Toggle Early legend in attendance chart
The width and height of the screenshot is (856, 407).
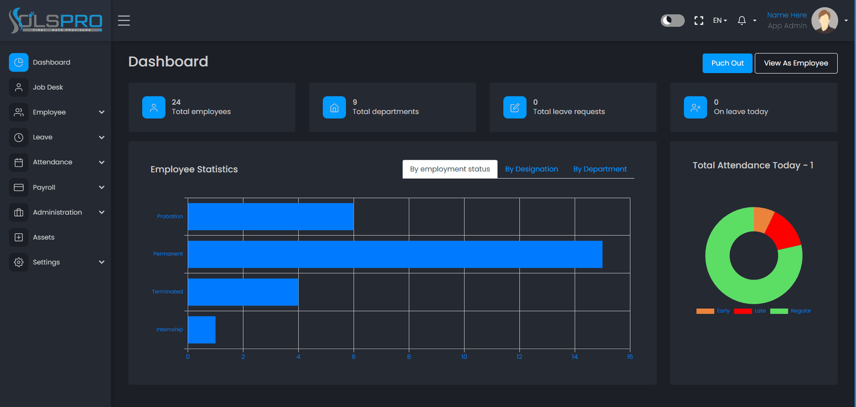(x=713, y=311)
